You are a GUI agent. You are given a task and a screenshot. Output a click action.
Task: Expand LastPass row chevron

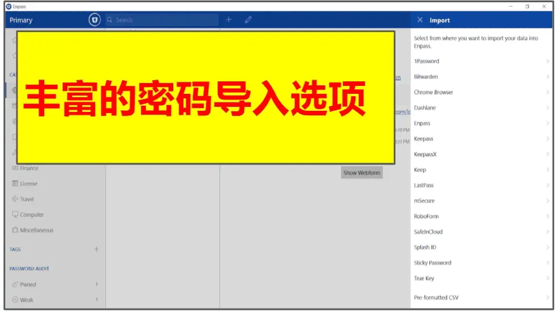coord(548,185)
